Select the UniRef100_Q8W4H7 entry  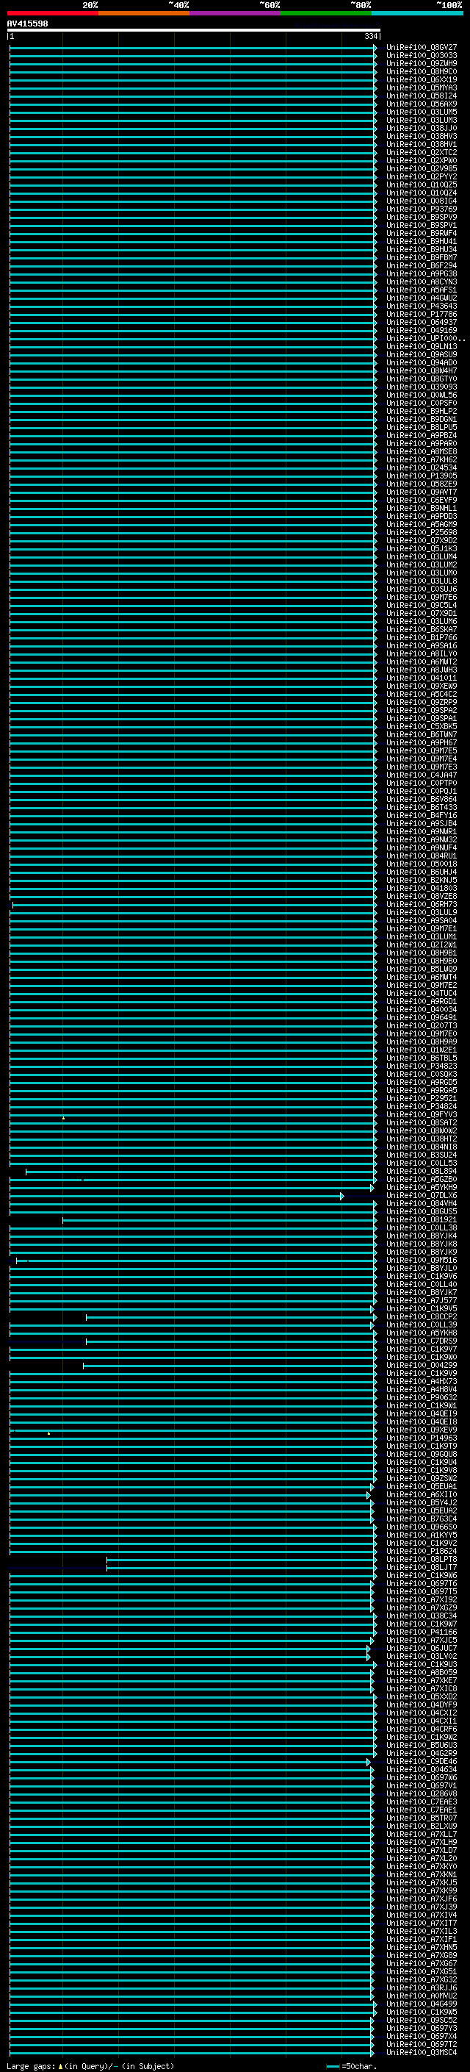pos(422,370)
